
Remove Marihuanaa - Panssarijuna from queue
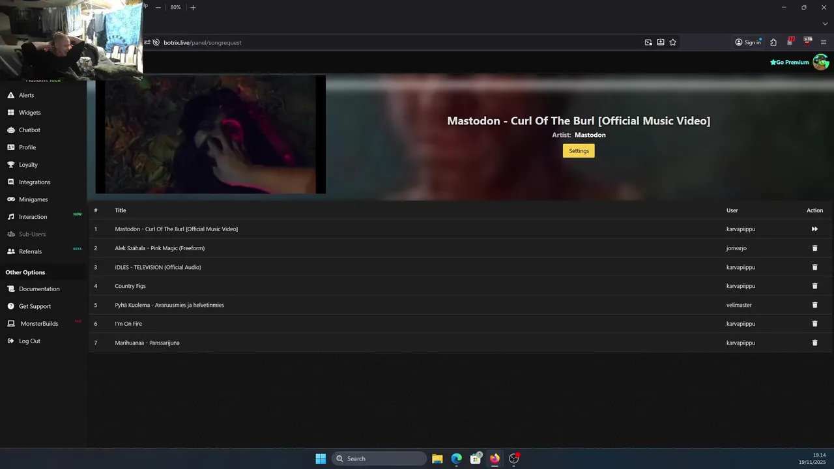pyautogui.click(x=814, y=343)
